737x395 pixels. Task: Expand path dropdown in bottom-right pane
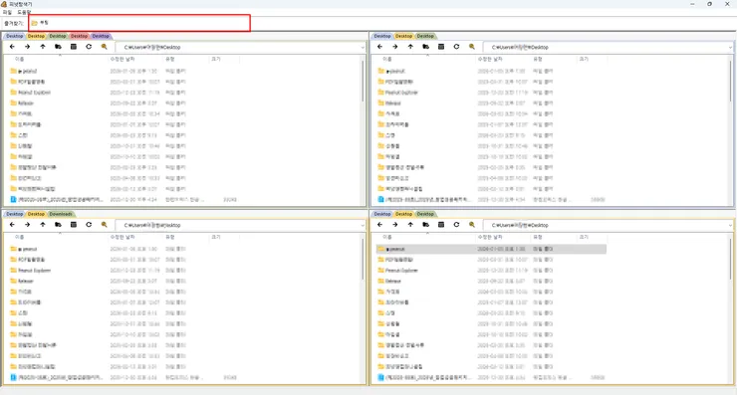pos(729,226)
